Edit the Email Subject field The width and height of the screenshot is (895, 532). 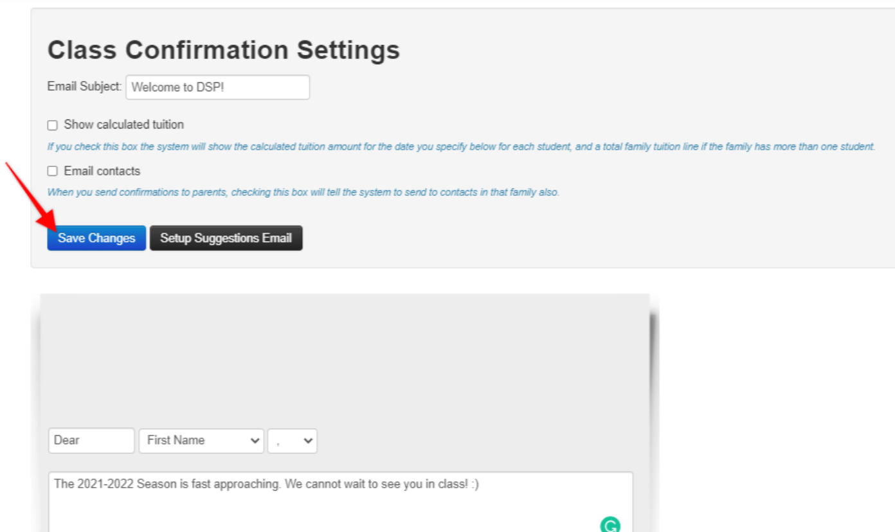tap(217, 87)
